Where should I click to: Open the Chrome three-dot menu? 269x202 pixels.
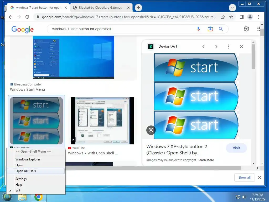click(258, 17)
